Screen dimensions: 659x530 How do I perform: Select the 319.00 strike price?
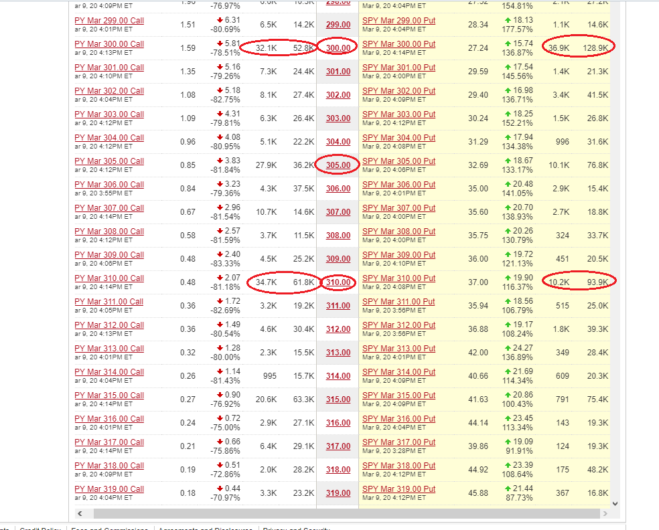coord(338,493)
